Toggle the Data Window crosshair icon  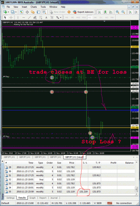point(27,12)
